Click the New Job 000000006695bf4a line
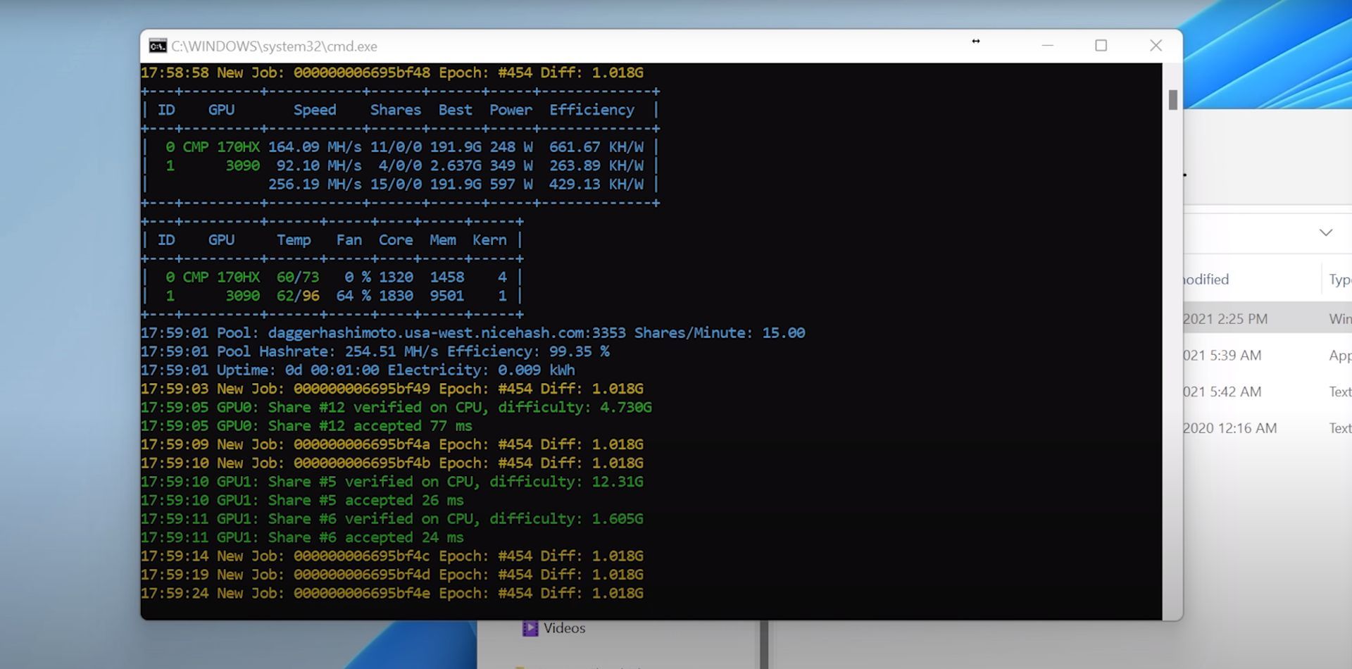 (x=392, y=444)
